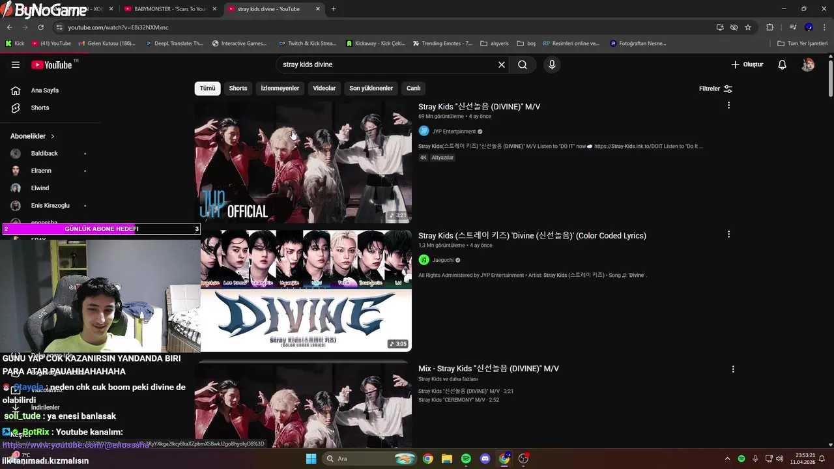Screen dimensions: 834x469
Task: Open the Gelen Kutusu bookmark
Action: (x=107, y=44)
